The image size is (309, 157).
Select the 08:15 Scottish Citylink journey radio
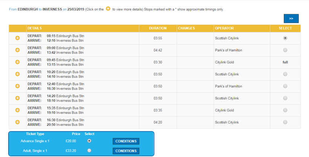285,38
